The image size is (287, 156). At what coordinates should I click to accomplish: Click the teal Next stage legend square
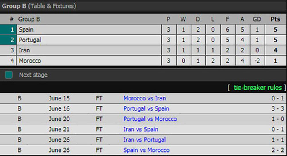pyautogui.click(x=9, y=75)
